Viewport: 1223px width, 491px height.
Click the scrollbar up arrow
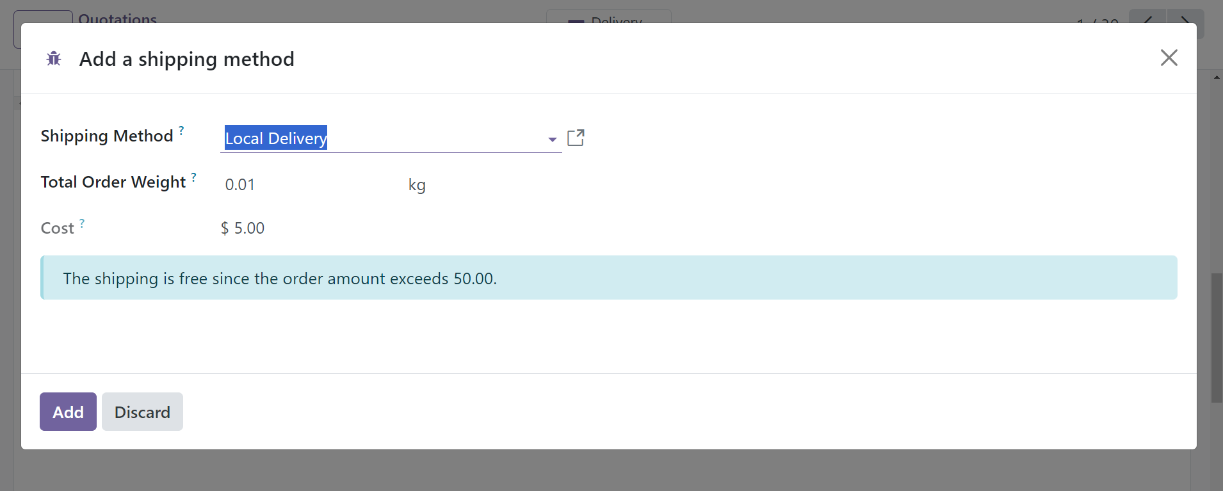(x=1217, y=77)
